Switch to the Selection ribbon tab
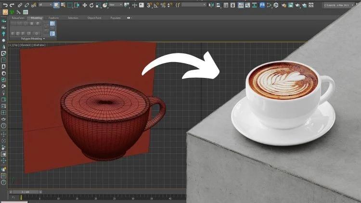 73,18
